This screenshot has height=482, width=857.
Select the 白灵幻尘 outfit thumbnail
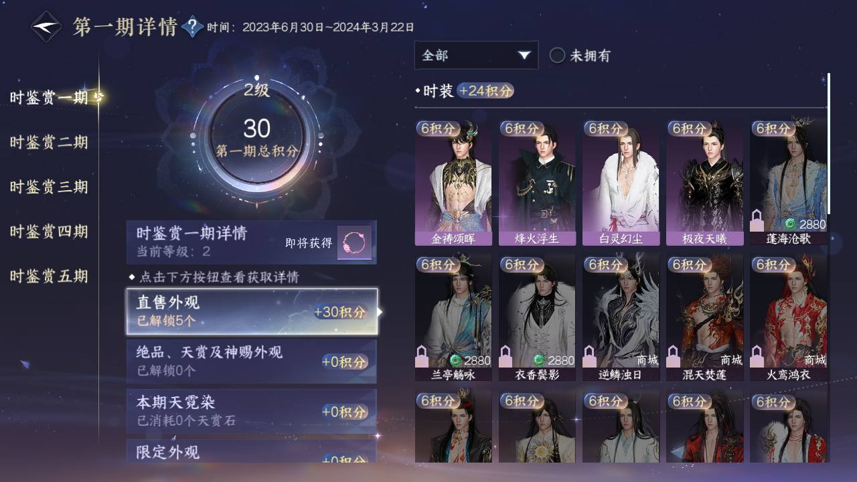(x=621, y=183)
